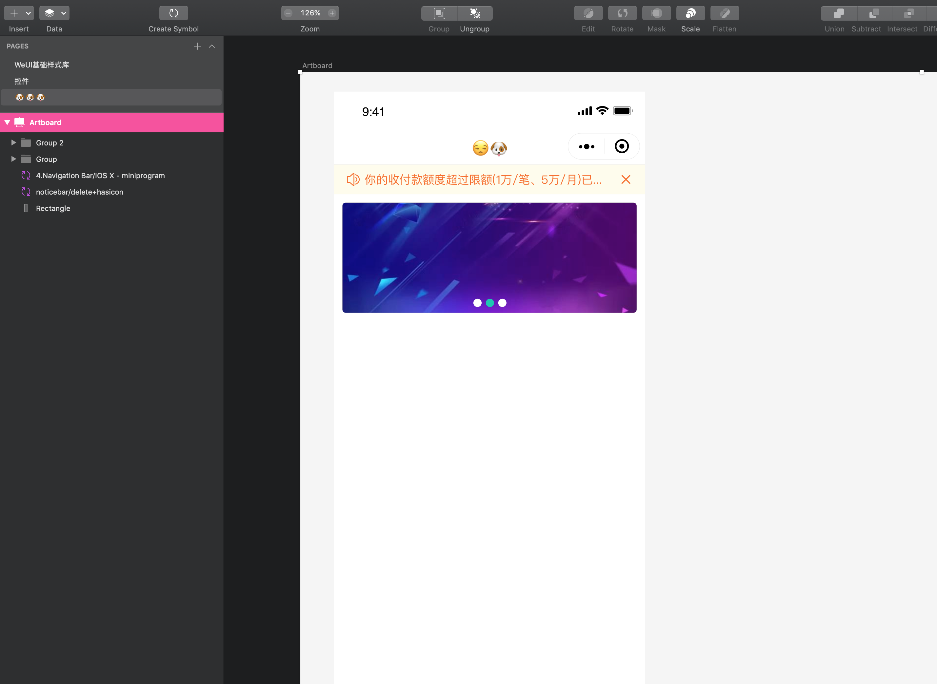Click the miniprogram three-dots menu icon

tap(587, 146)
